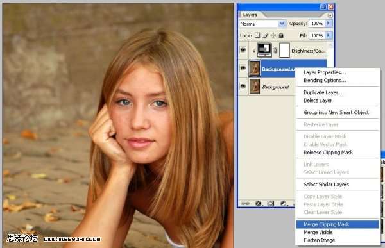Screen dimensions: 385x248
Task: Click the mask link chain on Brightness/Contrast layer
Action: coord(275,50)
